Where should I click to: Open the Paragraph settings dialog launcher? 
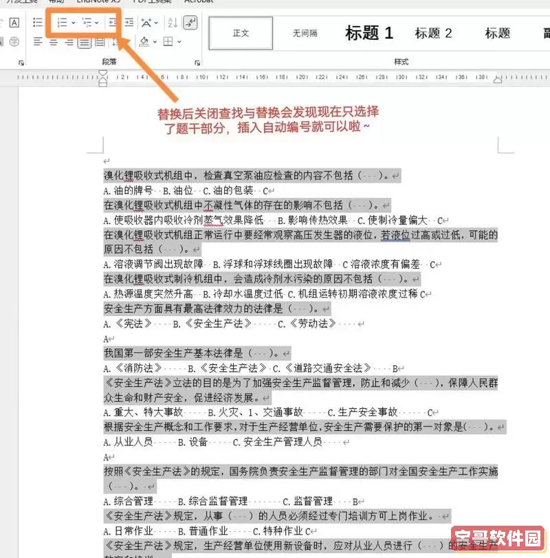tap(197, 63)
